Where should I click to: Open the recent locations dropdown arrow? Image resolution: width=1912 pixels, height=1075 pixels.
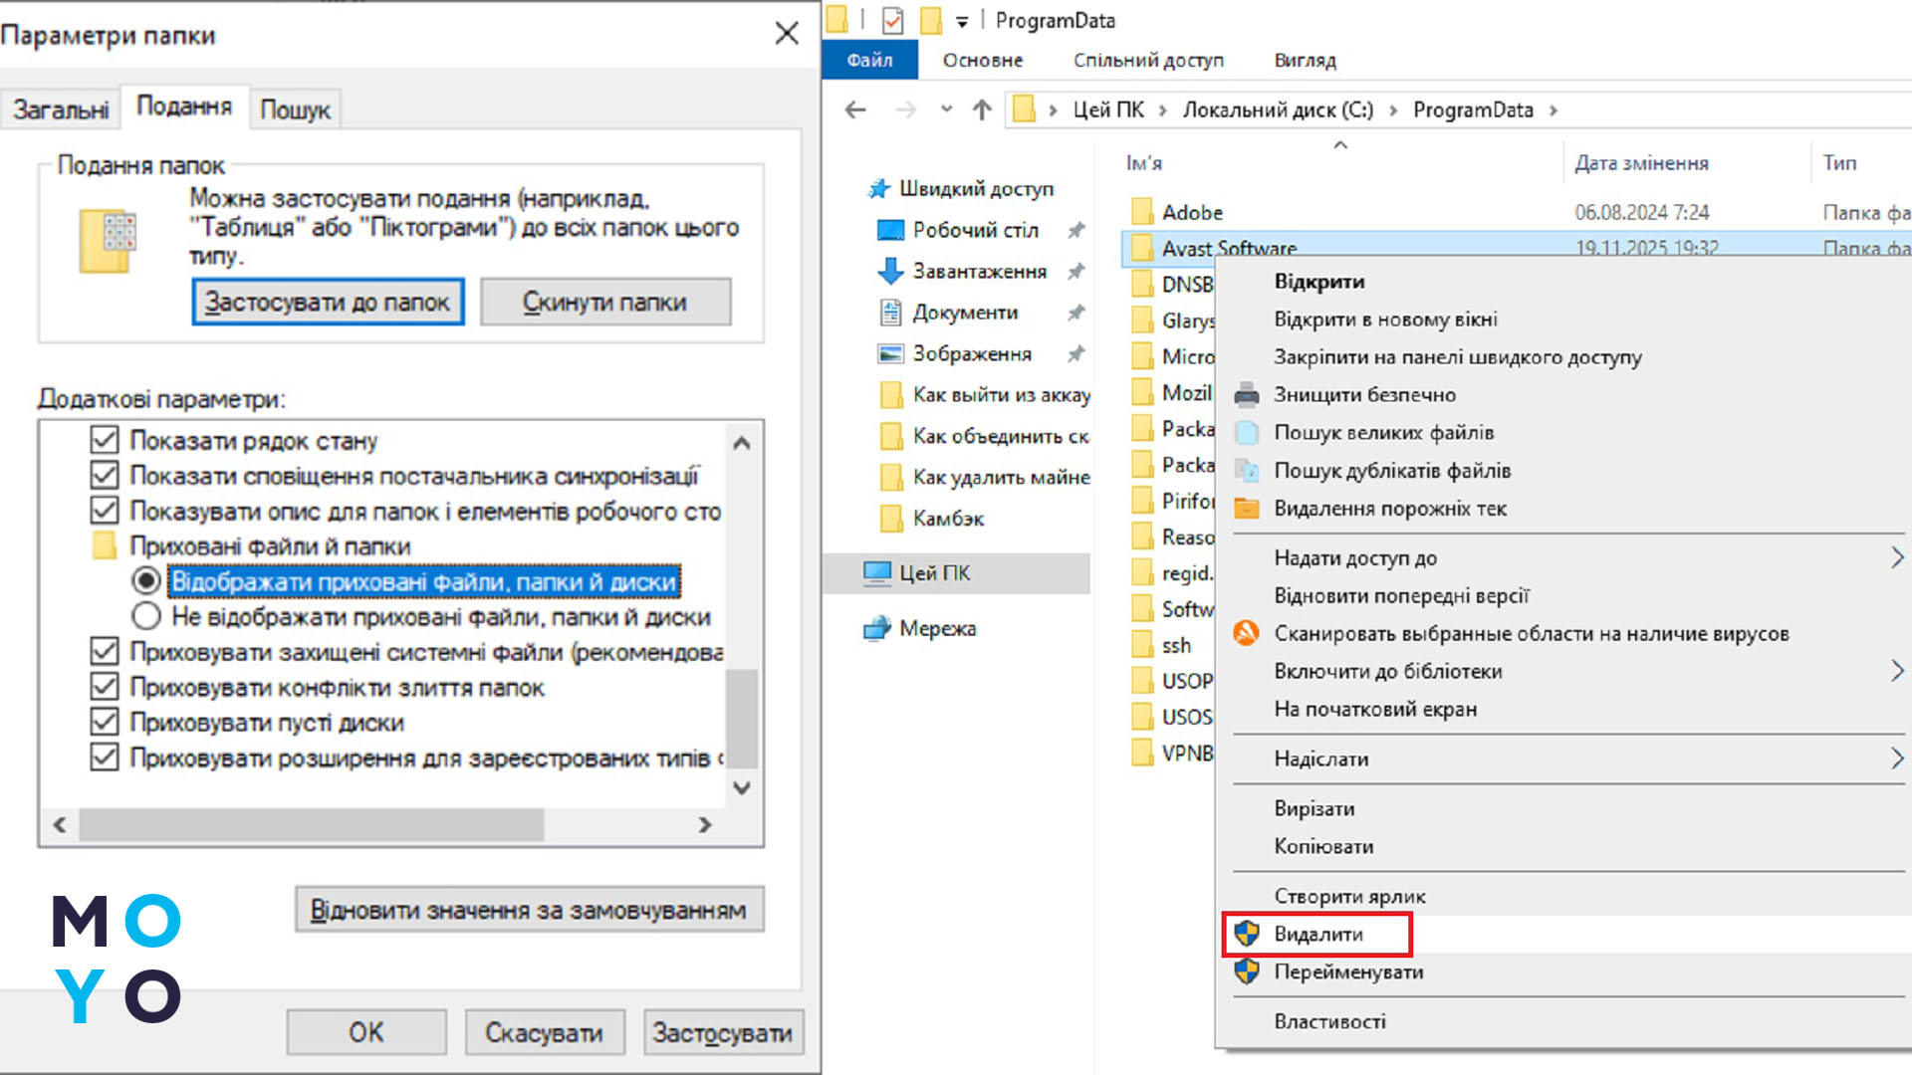click(x=946, y=109)
